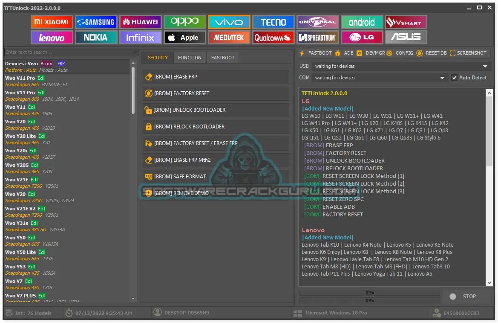Click the Int: 76 Models status entry
Image resolution: width=498 pixels, height=323 pixels.
(x=29, y=313)
